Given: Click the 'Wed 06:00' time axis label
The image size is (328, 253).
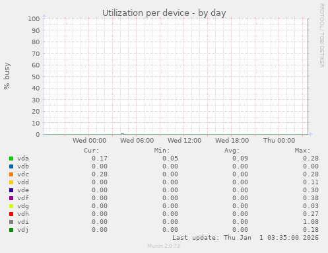Looking at the screenshot, I should point(137,141).
